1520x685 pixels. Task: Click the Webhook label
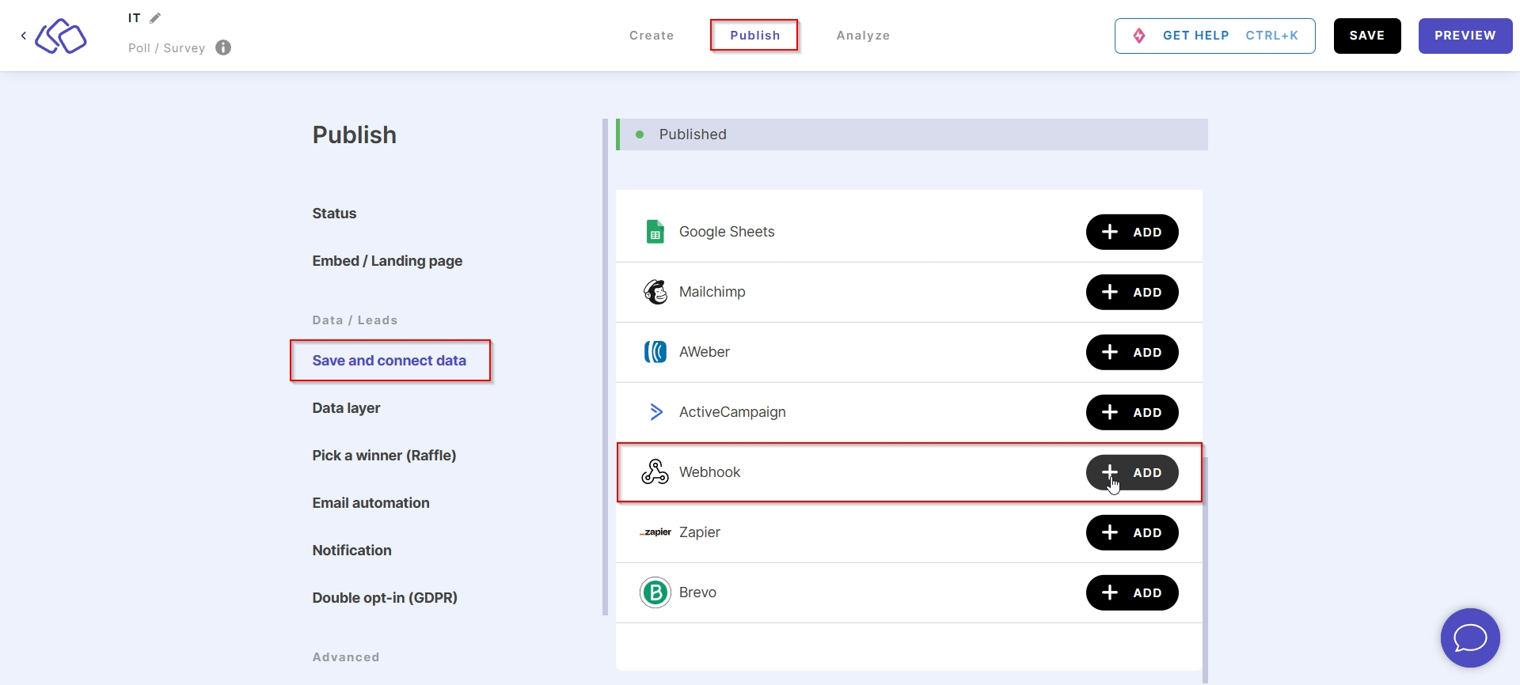(709, 472)
